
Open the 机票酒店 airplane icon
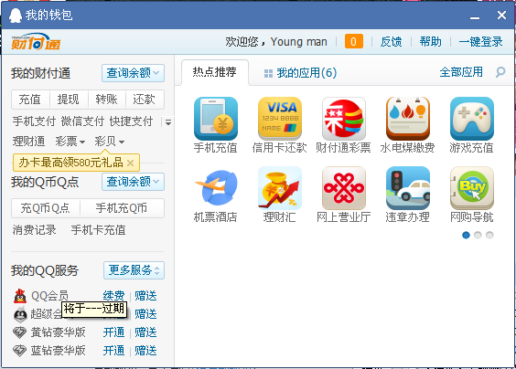pos(216,188)
